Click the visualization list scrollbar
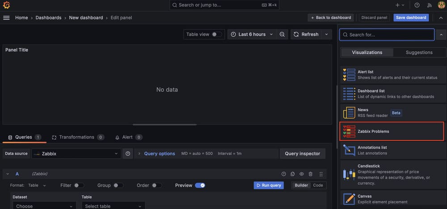 tap(337, 117)
